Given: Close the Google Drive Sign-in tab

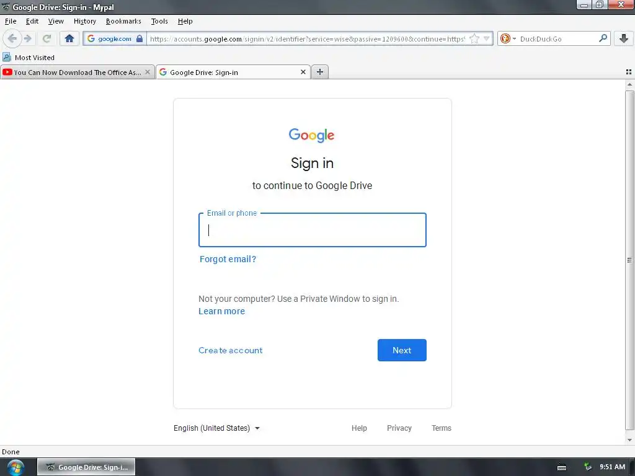Looking at the screenshot, I should tap(303, 72).
